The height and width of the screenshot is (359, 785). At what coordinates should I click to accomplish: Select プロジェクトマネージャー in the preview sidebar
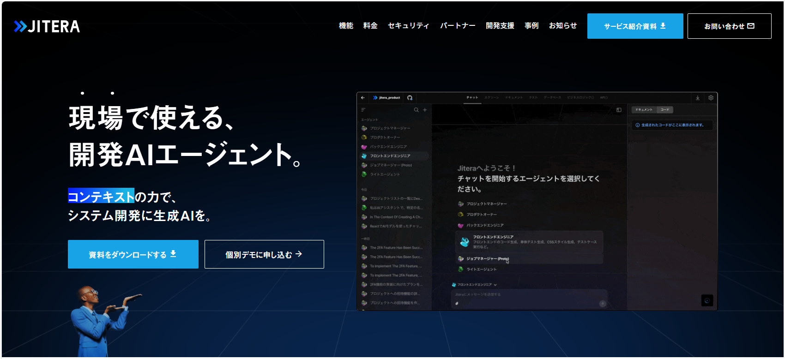pos(394,128)
